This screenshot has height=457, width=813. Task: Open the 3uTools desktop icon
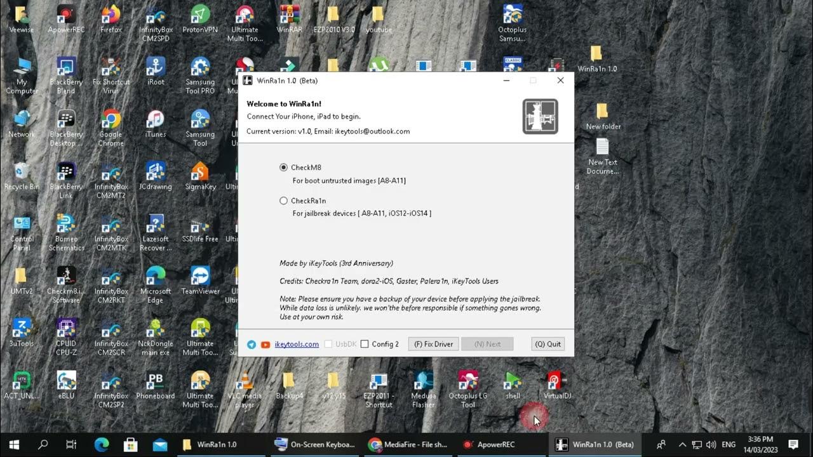click(22, 333)
